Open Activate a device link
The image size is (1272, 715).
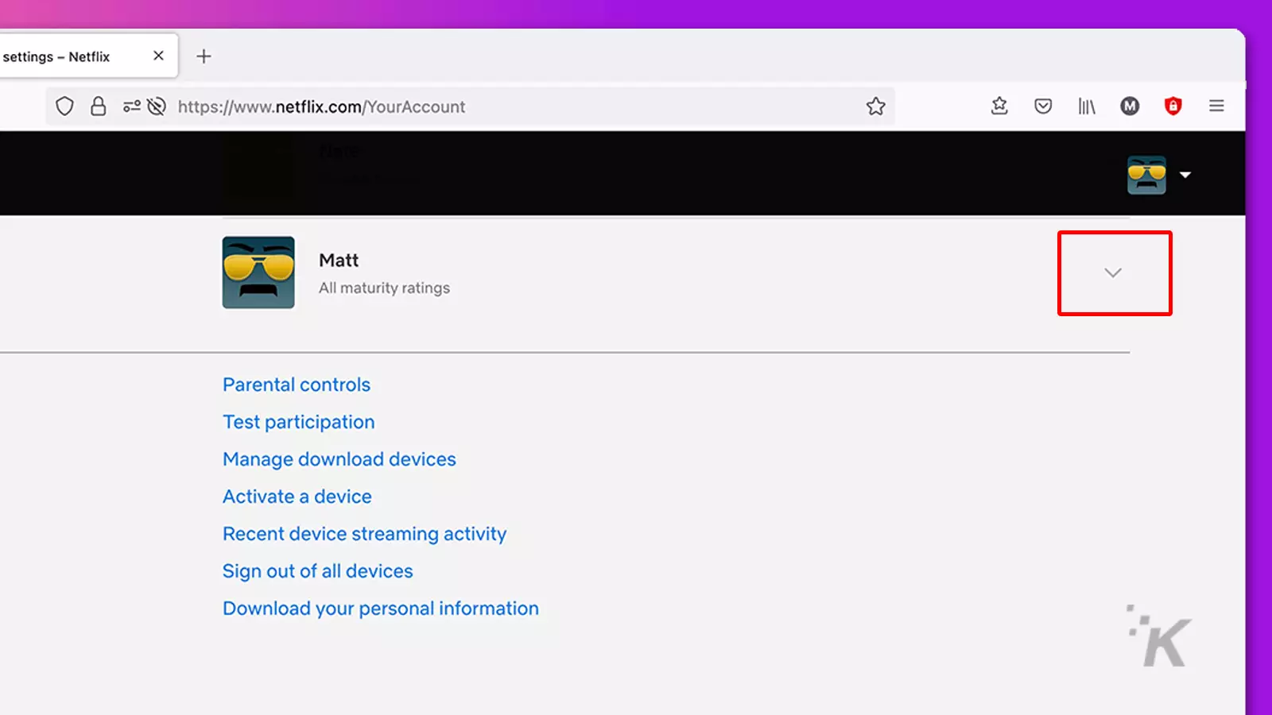297,497
